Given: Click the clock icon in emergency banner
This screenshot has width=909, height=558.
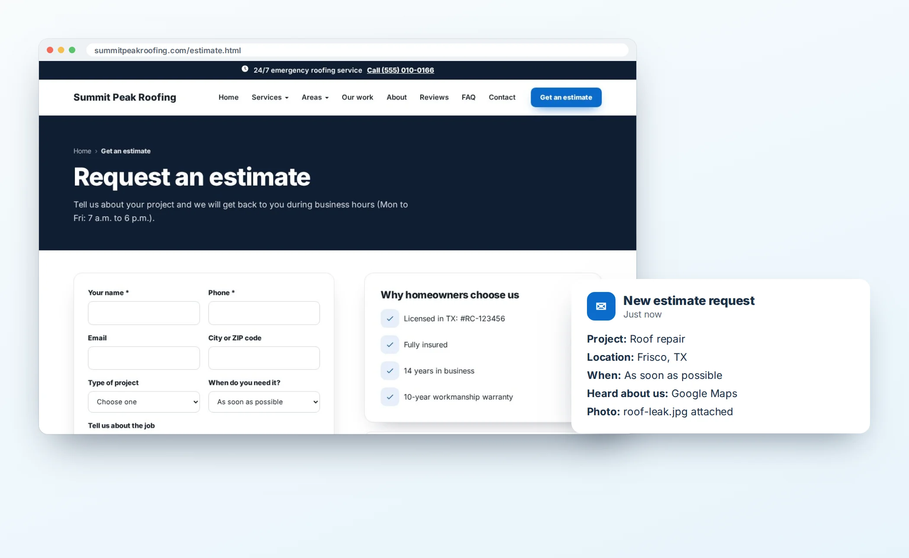Looking at the screenshot, I should pos(245,69).
